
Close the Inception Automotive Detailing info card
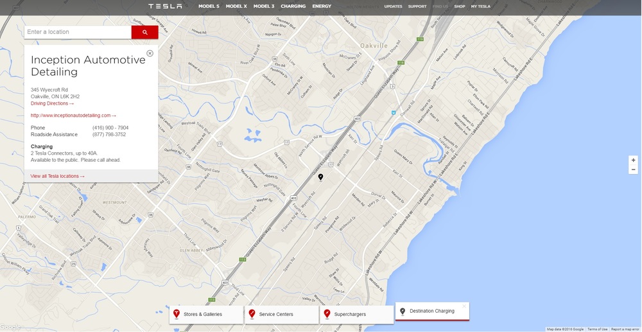point(150,53)
